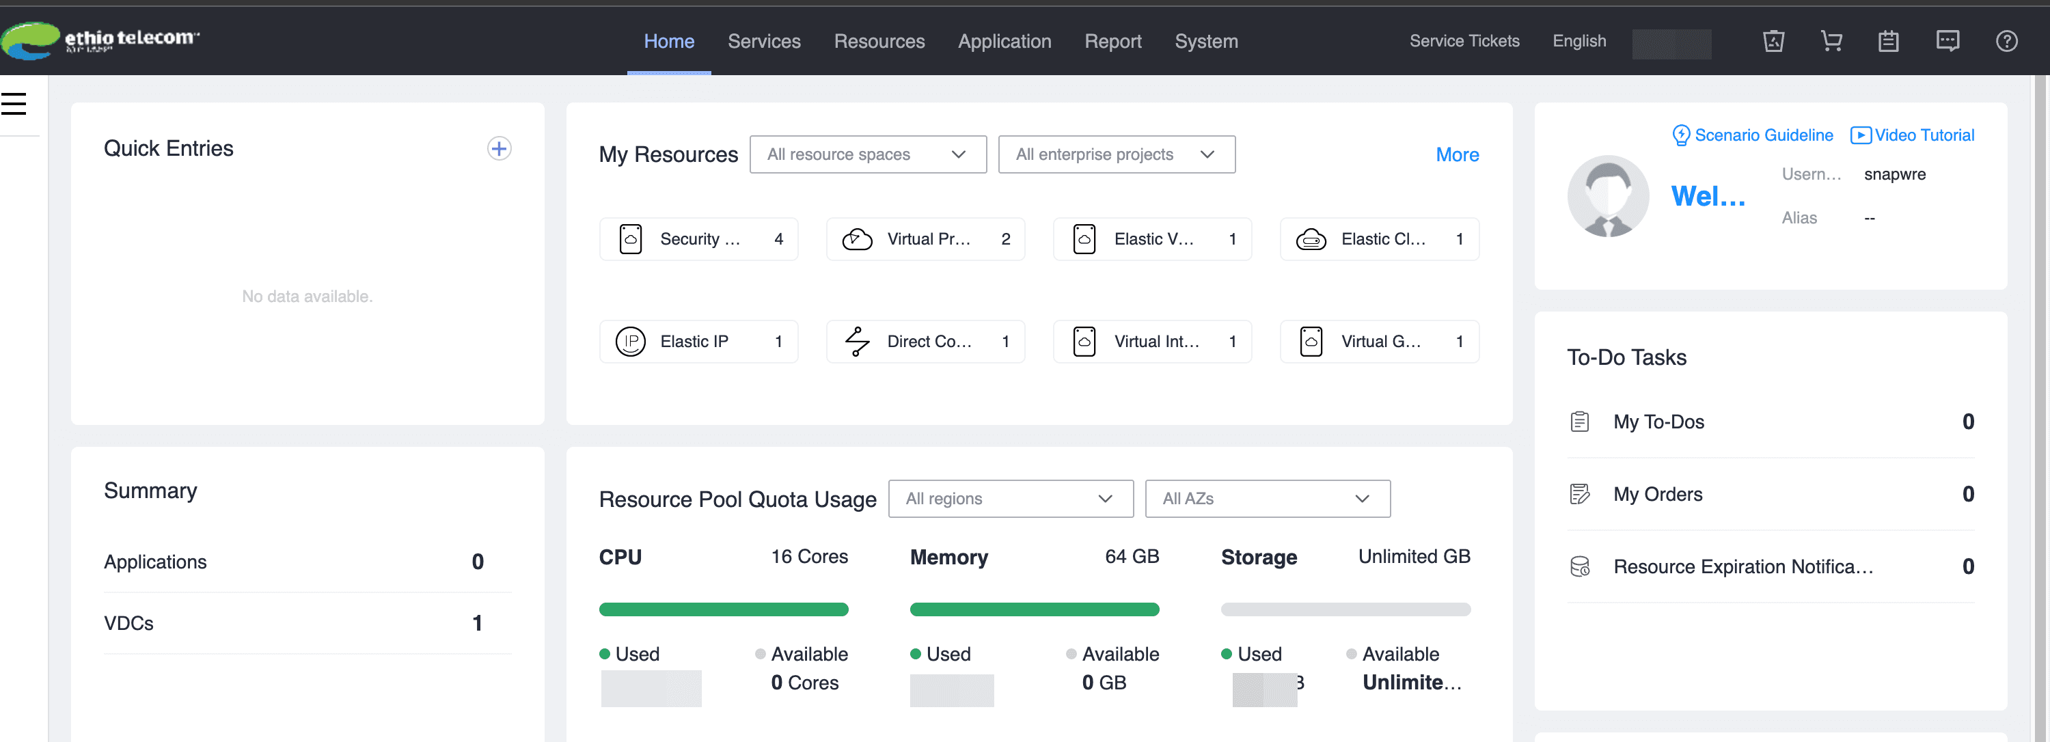Open the shopping cart icon
The height and width of the screenshot is (742, 2050).
pyautogui.click(x=1831, y=42)
